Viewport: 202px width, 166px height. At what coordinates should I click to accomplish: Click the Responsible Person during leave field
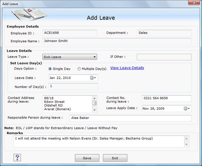coord(131,118)
